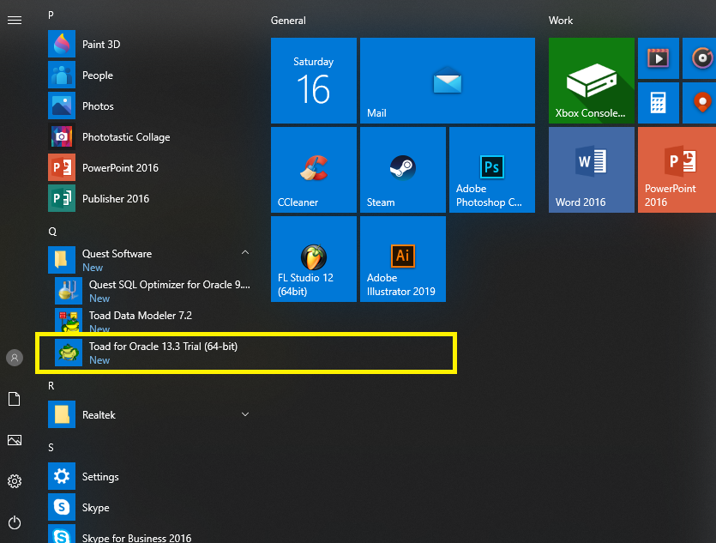
Task: Click the letter Q section header
Action: (52, 232)
